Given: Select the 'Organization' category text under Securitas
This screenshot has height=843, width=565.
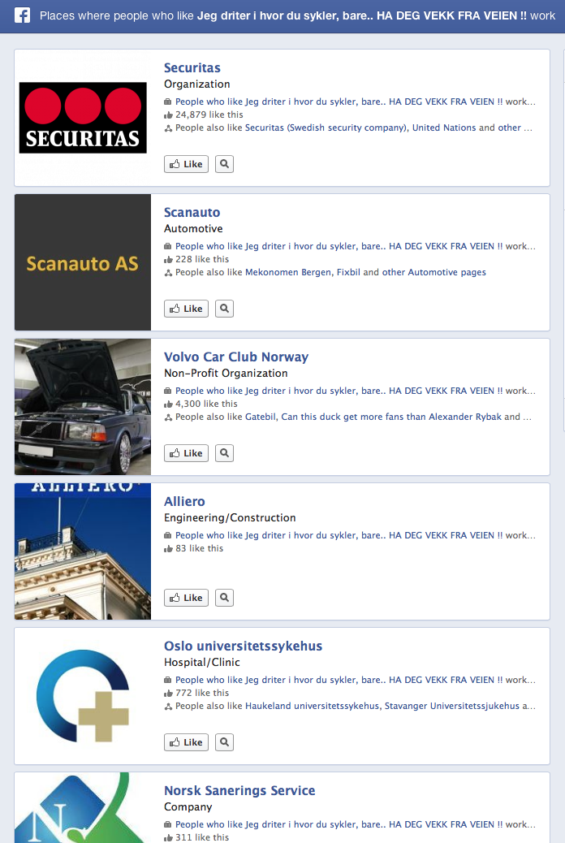Looking at the screenshot, I should tap(196, 84).
